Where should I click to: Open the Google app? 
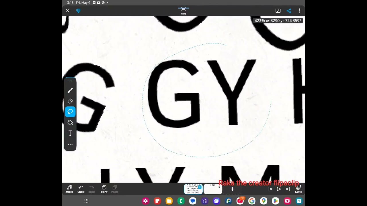click(252, 201)
